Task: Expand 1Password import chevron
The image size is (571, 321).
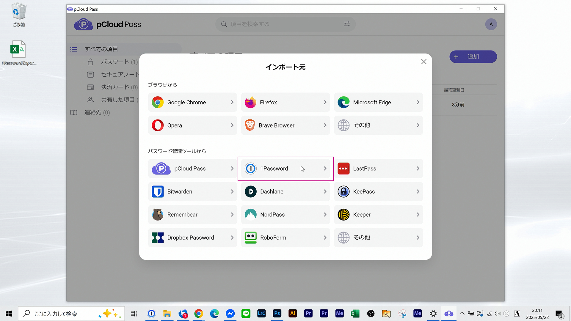Action: coord(325,169)
